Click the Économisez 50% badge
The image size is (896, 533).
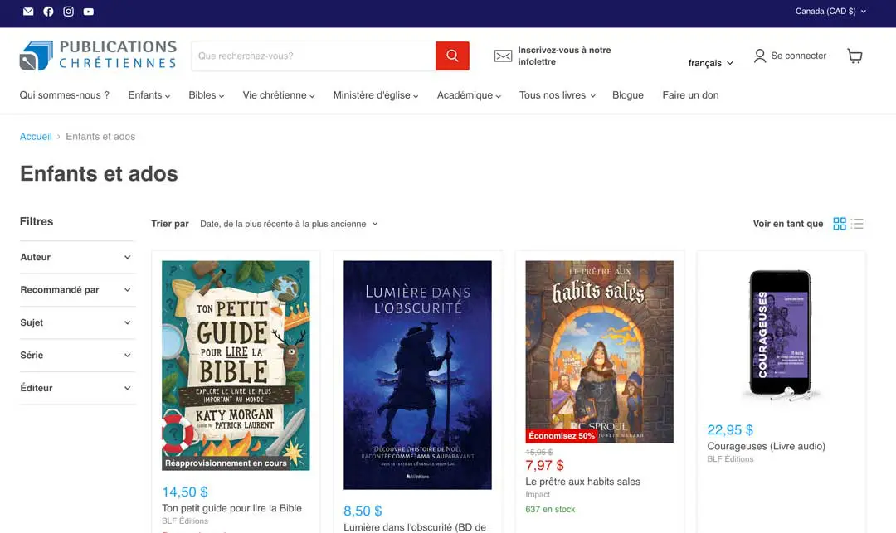562,436
